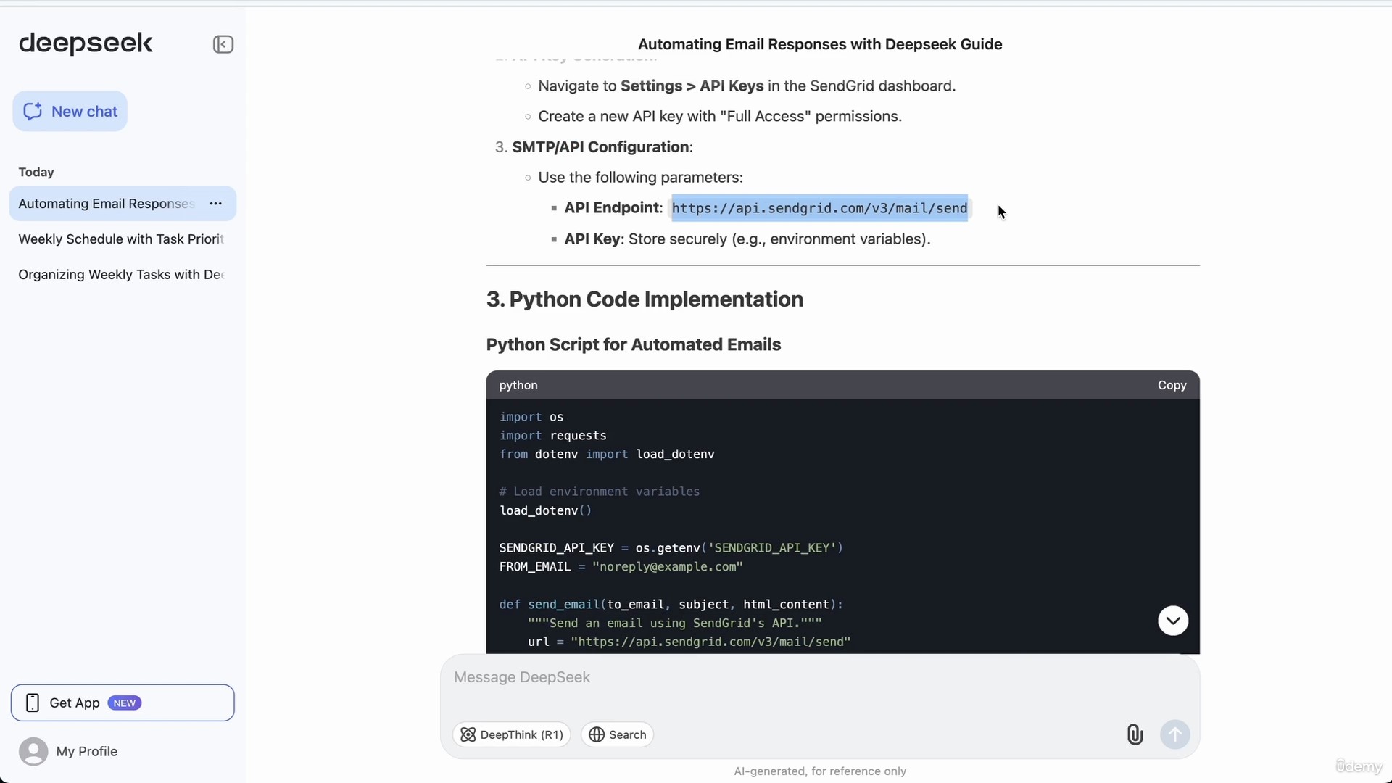Image resolution: width=1392 pixels, height=783 pixels.
Task: Toggle DeepThink (R1) mode
Action: tap(512, 734)
